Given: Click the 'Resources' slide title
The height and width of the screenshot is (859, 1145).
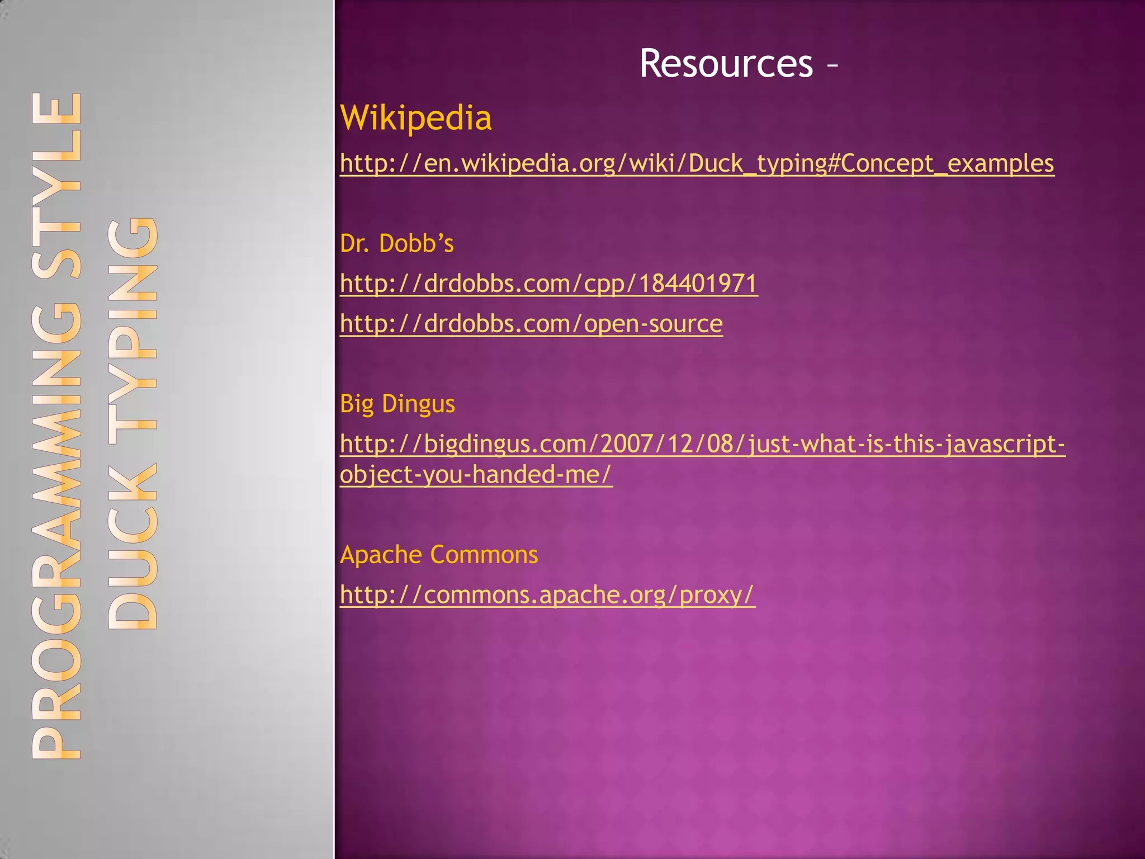Looking at the screenshot, I should (726, 63).
